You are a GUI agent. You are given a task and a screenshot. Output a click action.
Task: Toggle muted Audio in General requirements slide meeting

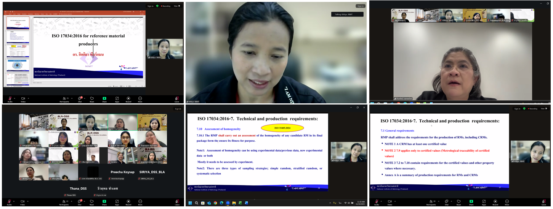click(377, 201)
